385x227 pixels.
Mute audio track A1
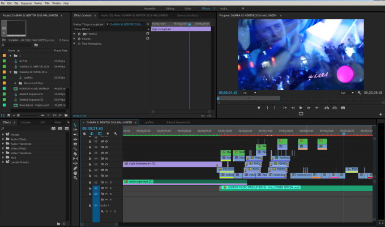[106, 182]
